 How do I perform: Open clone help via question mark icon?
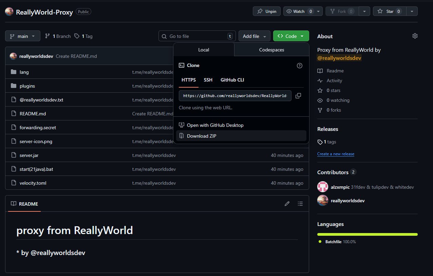pyautogui.click(x=299, y=66)
